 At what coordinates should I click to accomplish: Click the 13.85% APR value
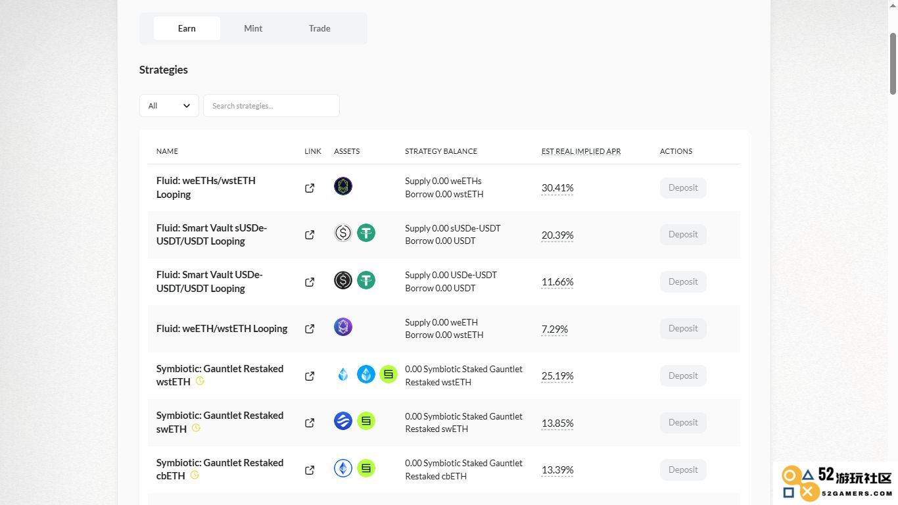[x=557, y=423]
